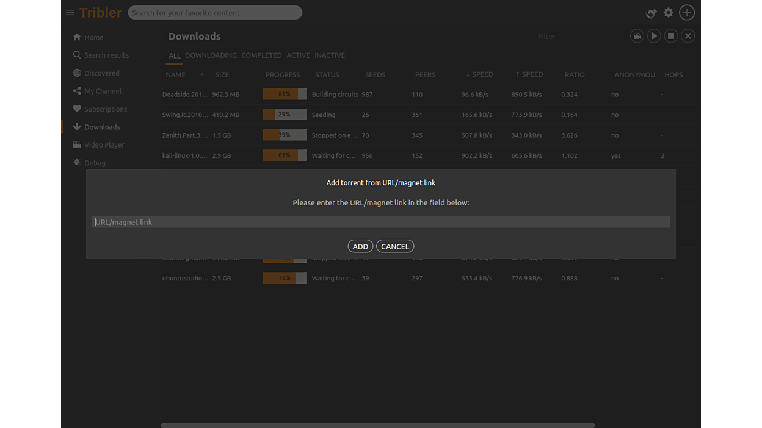Viewport: 762px width, 428px height.
Task: Click the URL/magnet link input field
Action: 380,222
